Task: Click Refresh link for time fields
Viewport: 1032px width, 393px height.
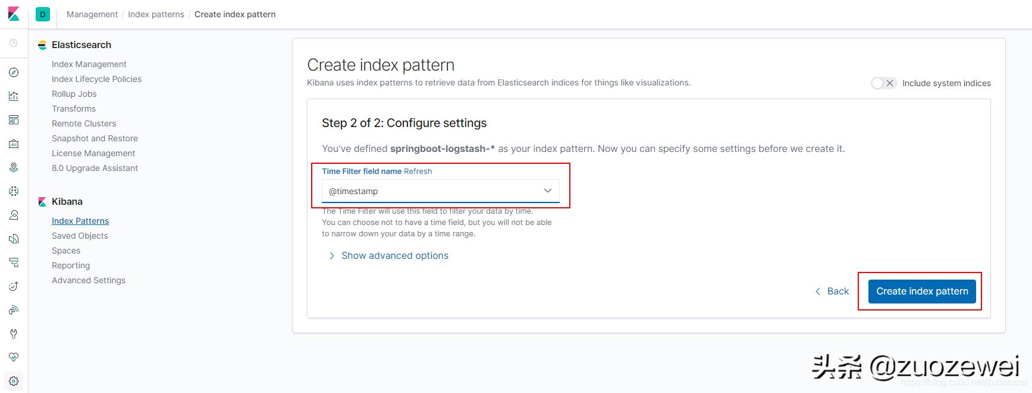Action: coord(418,171)
